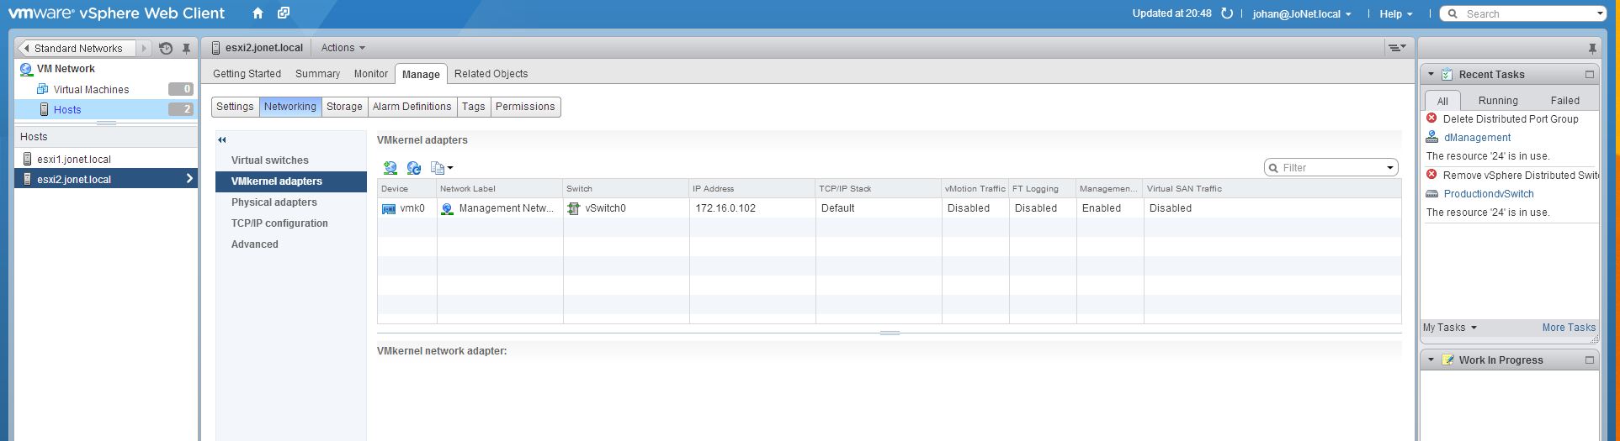
Task: Switch to the Getting Started tab
Action: click(247, 74)
